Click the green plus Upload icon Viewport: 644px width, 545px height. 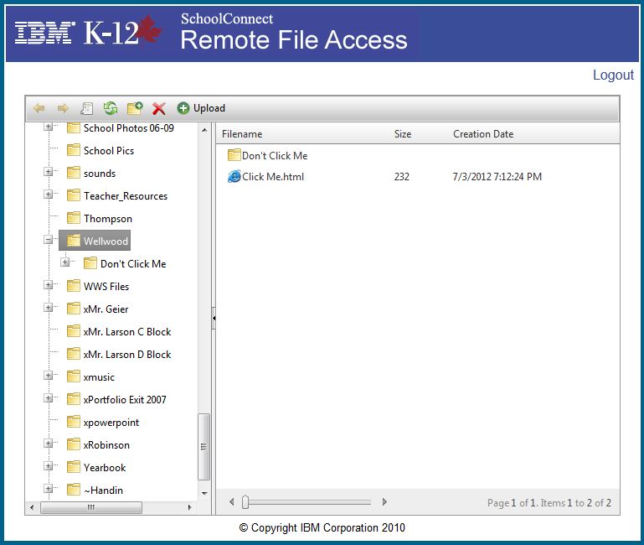[183, 108]
